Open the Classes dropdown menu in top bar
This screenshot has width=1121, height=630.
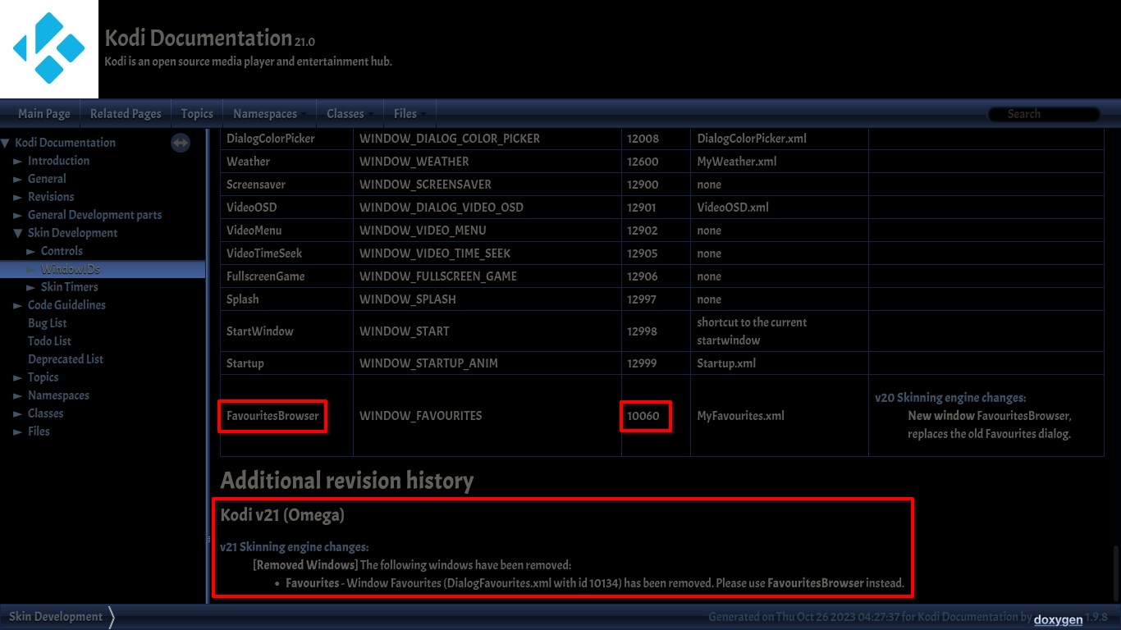pyautogui.click(x=350, y=114)
